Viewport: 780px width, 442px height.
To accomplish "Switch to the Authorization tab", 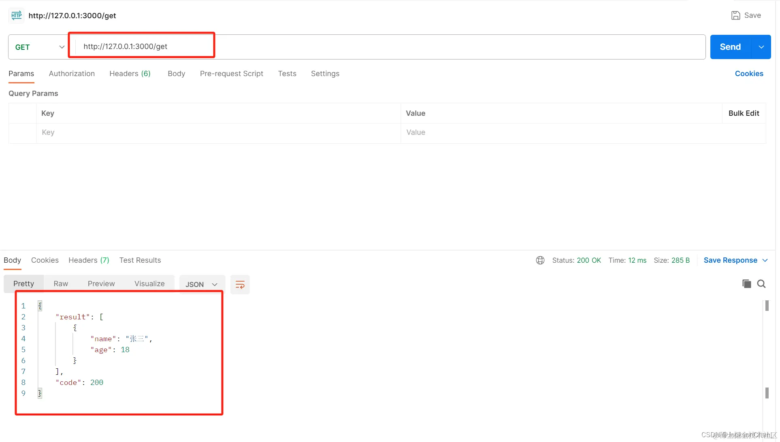I will click(x=72, y=74).
